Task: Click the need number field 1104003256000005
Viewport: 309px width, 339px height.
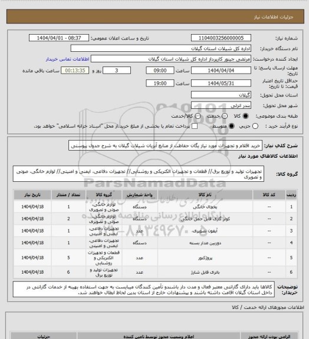Action: 221,38
